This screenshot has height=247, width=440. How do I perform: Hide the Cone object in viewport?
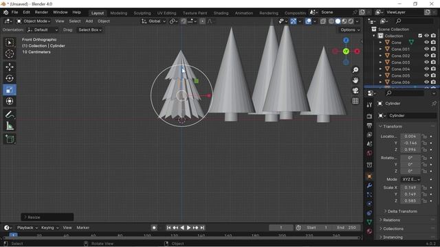426,43
